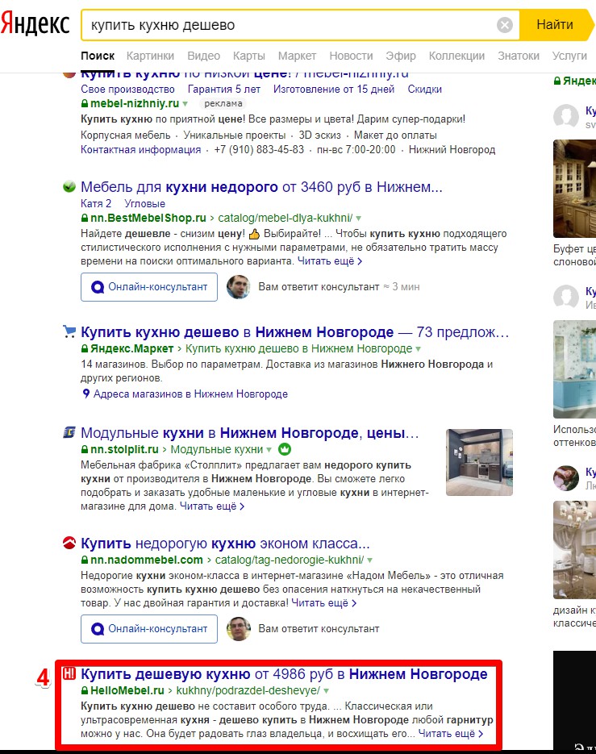Viewport: 596px width, 754px height.
Task: Click the Яндекс logo
Action: pos(35,24)
